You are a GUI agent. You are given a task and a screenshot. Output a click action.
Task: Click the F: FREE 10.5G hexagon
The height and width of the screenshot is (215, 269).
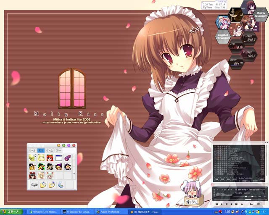(249, 54)
